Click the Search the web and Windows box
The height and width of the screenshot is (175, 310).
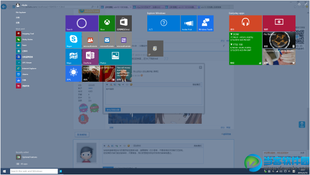[34, 171]
